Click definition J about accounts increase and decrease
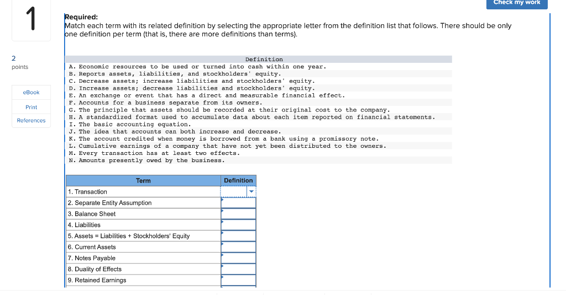Screen dimensions: 566x295 pos(175,131)
